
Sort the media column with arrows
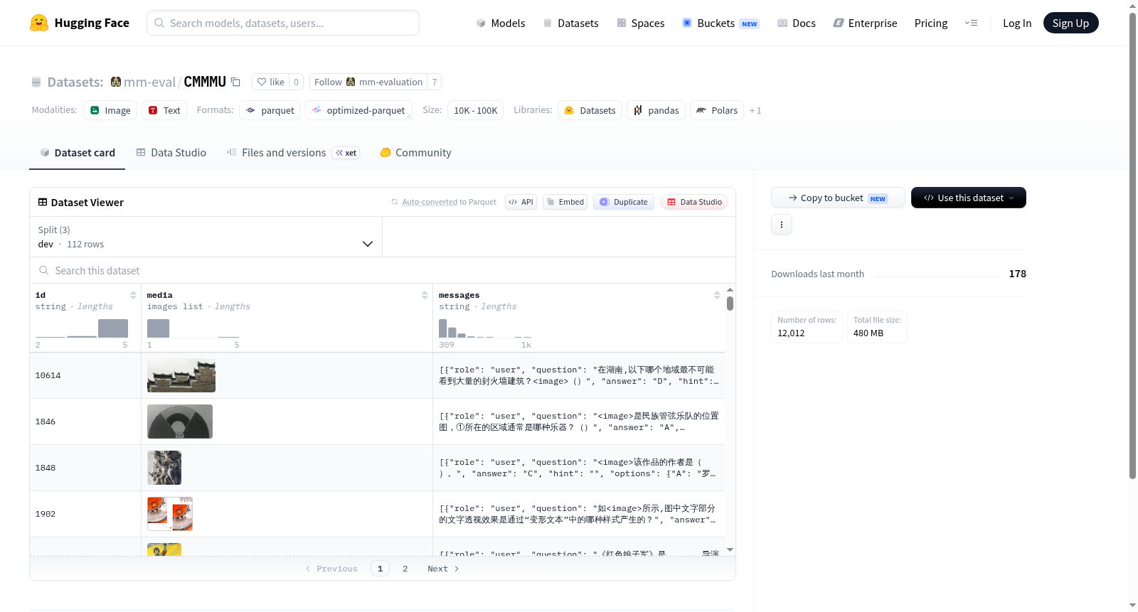(x=425, y=295)
